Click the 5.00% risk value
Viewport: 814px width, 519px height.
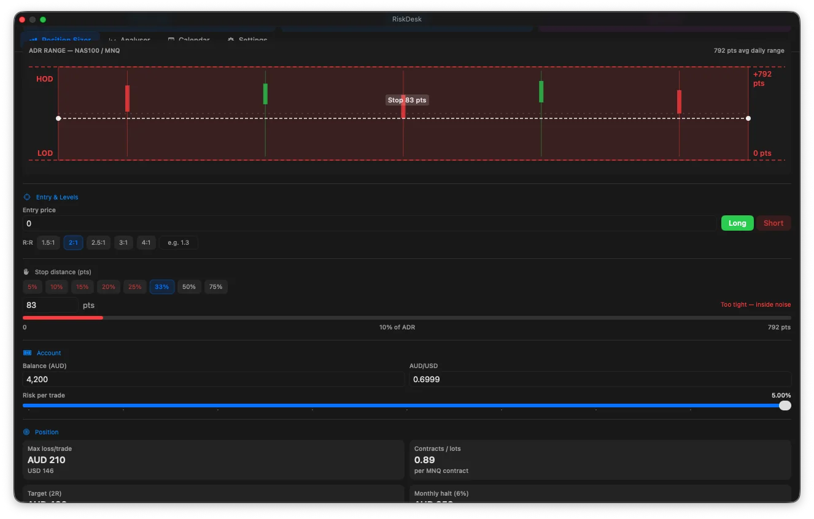click(781, 396)
